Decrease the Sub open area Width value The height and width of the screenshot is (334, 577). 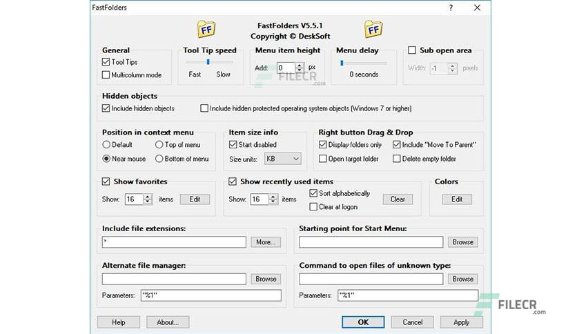click(x=453, y=70)
